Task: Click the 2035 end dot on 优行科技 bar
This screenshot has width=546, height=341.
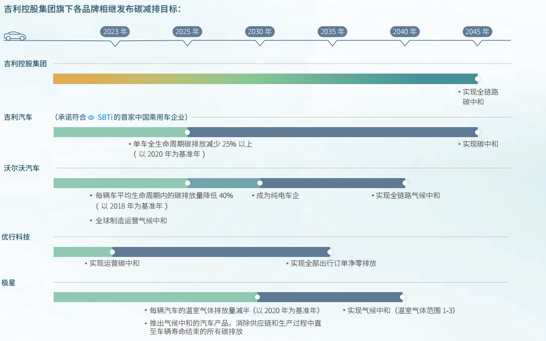Action: point(330,252)
